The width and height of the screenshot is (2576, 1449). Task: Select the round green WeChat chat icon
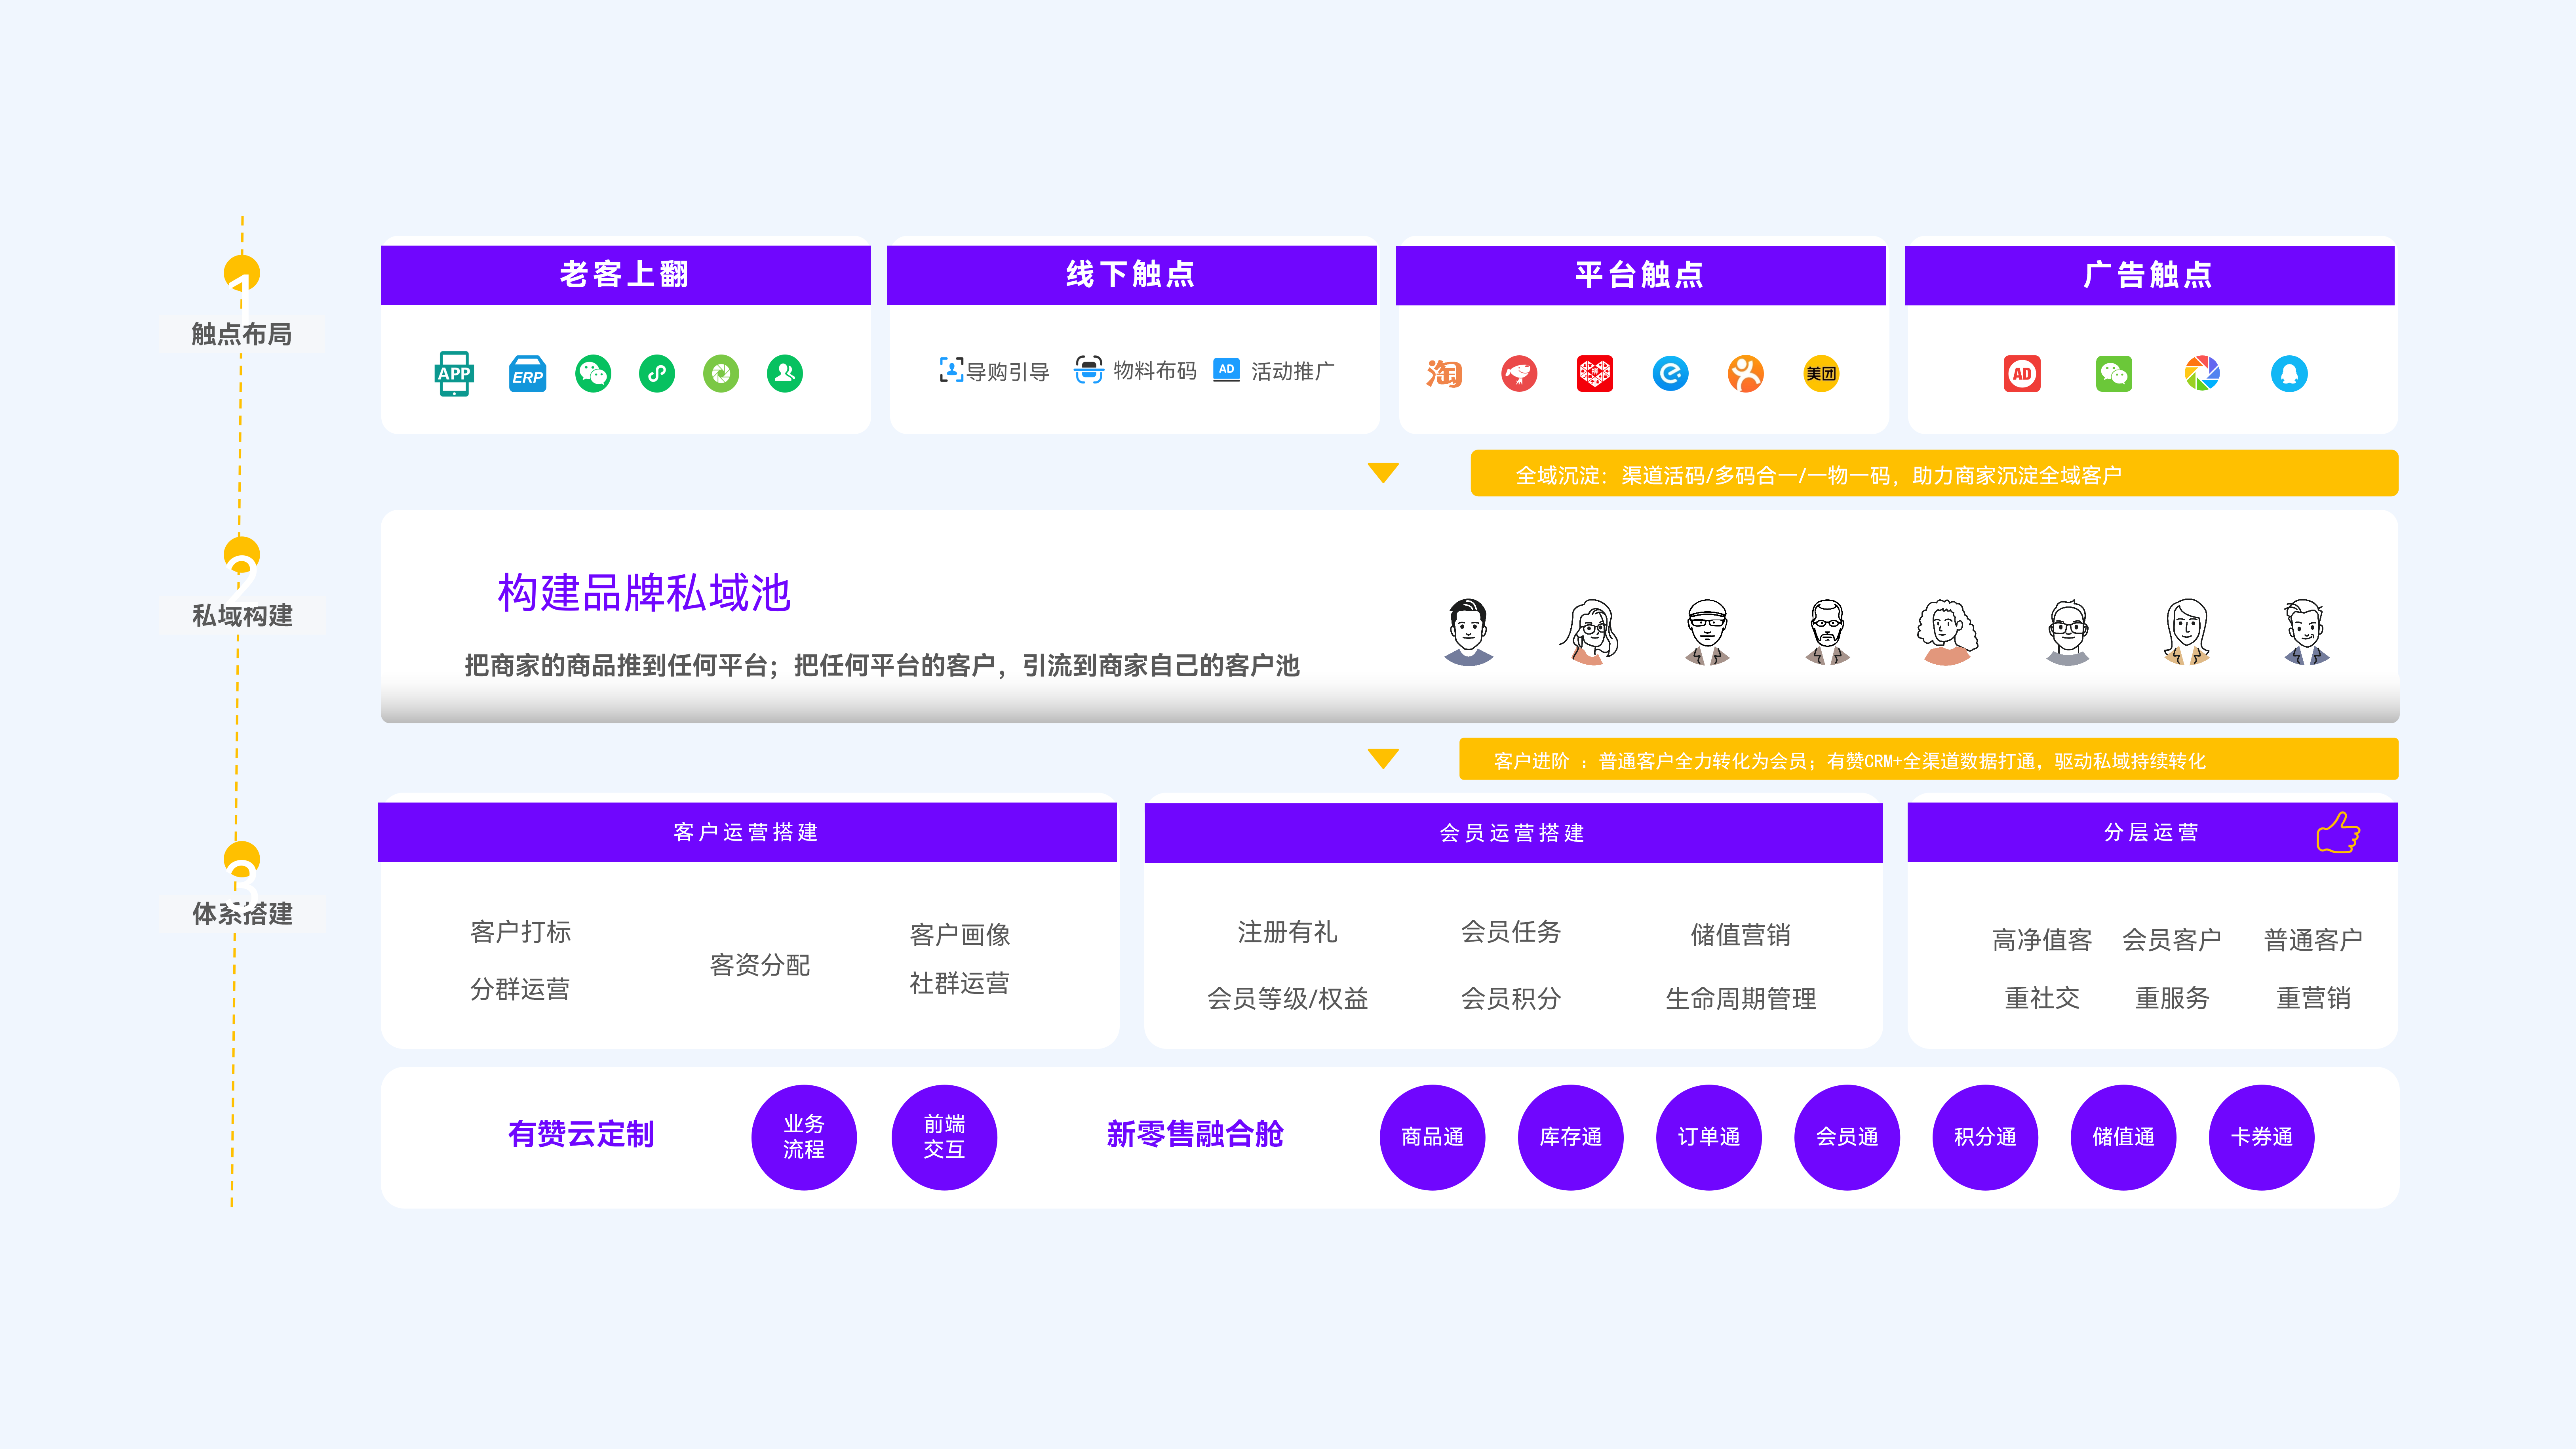[x=593, y=373]
